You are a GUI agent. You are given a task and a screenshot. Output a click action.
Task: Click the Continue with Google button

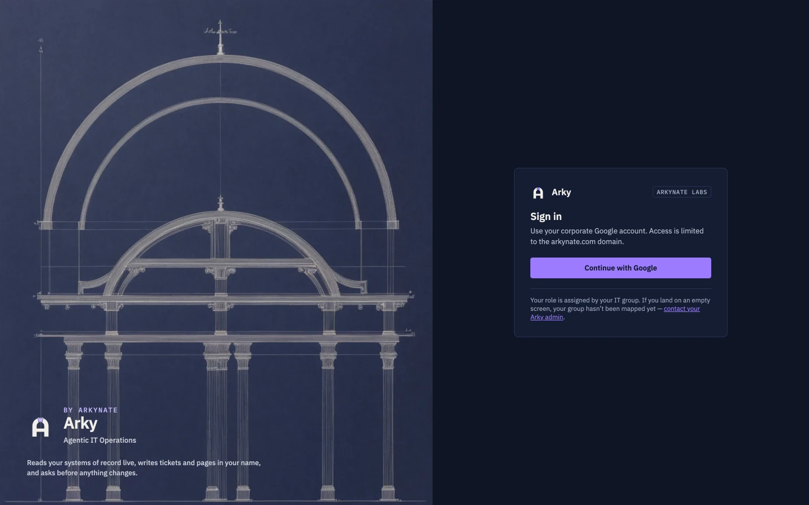click(x=621, y=268)
